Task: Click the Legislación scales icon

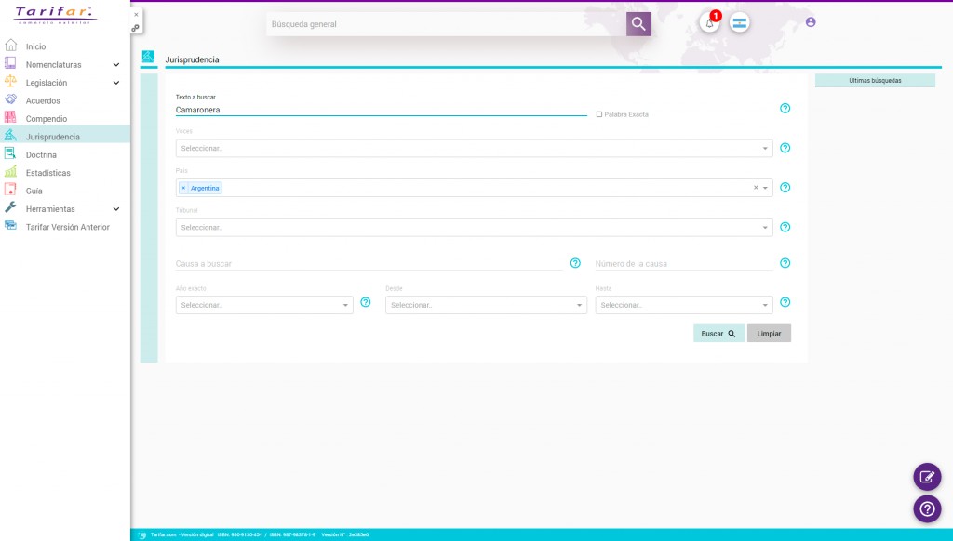Action: tap(10, 82)
